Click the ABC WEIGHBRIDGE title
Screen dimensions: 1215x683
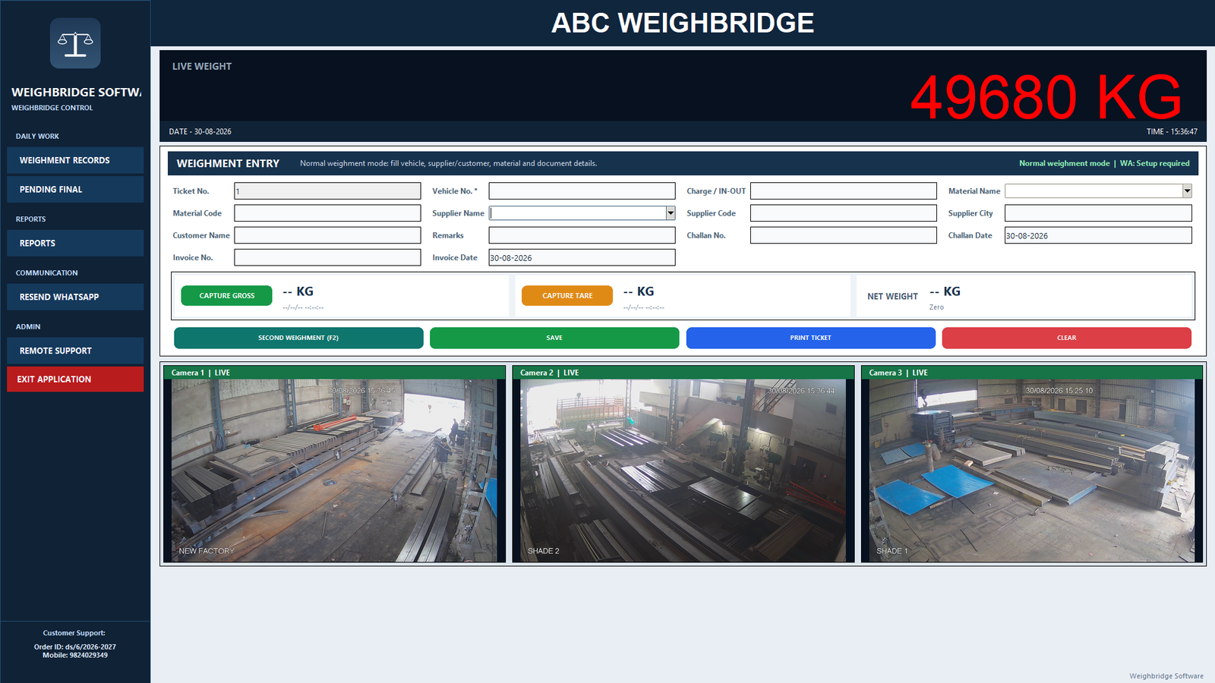click(683, 23)
